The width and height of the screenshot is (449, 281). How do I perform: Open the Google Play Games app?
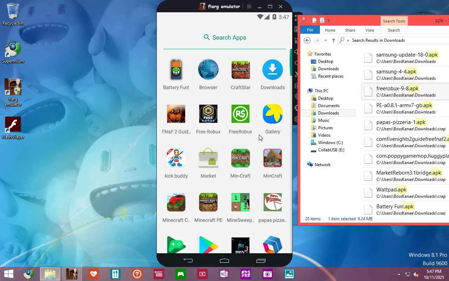pyautogui.click(x=176, y=245)
